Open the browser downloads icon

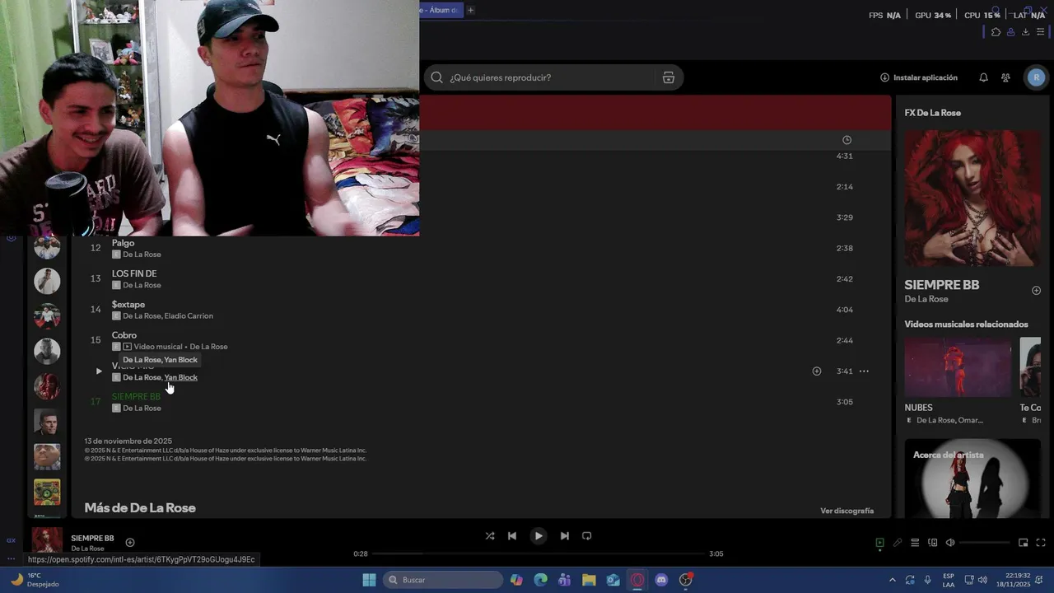tap(1025, 32)
